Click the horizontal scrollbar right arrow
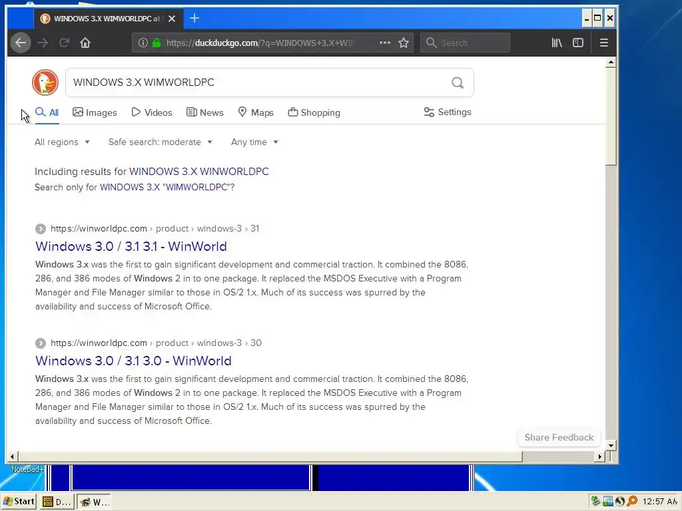Screen dimensions: 682x511 tap(600, 456)
